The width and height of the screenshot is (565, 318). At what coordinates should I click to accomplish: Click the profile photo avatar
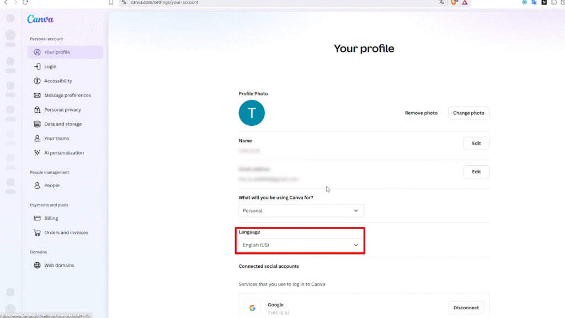point(252,113)
